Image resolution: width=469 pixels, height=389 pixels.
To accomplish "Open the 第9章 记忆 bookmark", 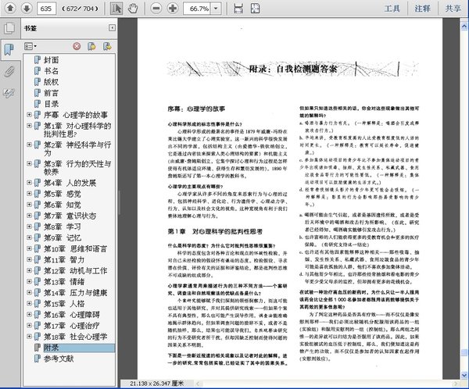I will click(x=63, y=237).
